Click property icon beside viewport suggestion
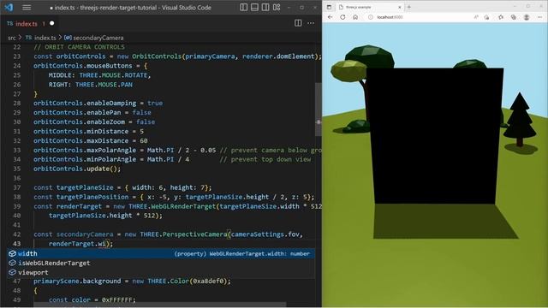Image resolution: width=548 pixels, height=308 pixels. click(x=12, y=272)
